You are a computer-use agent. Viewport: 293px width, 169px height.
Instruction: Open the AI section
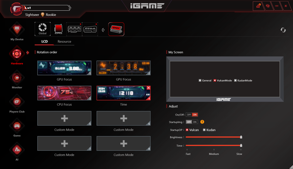coord(17,152)
